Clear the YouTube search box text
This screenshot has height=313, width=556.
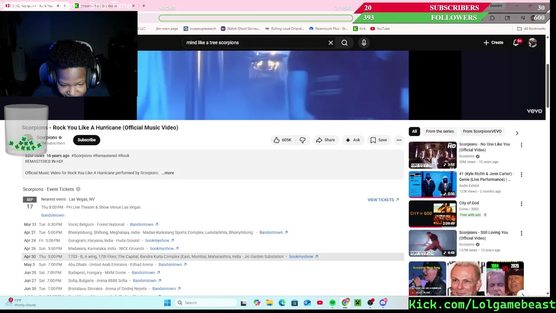coord(331,43)
